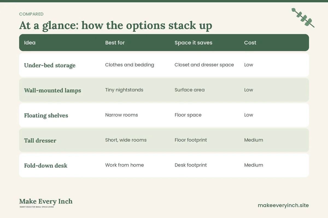Click the Floating shelves row title

(46, 116)
